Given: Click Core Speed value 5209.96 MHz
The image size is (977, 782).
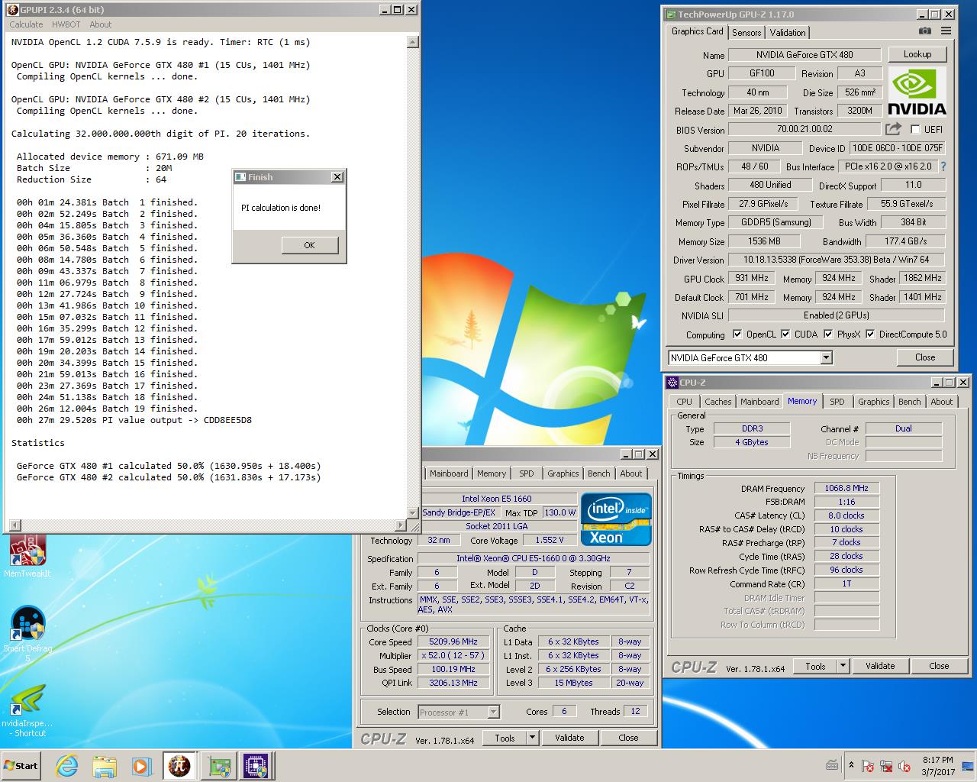Looking at the screenshot, I should click(453, 641).
